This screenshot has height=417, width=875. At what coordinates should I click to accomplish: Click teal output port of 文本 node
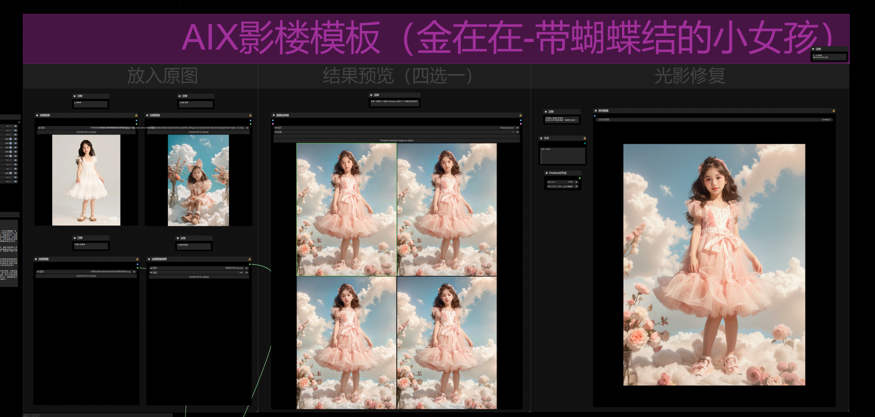pos(585,143)
